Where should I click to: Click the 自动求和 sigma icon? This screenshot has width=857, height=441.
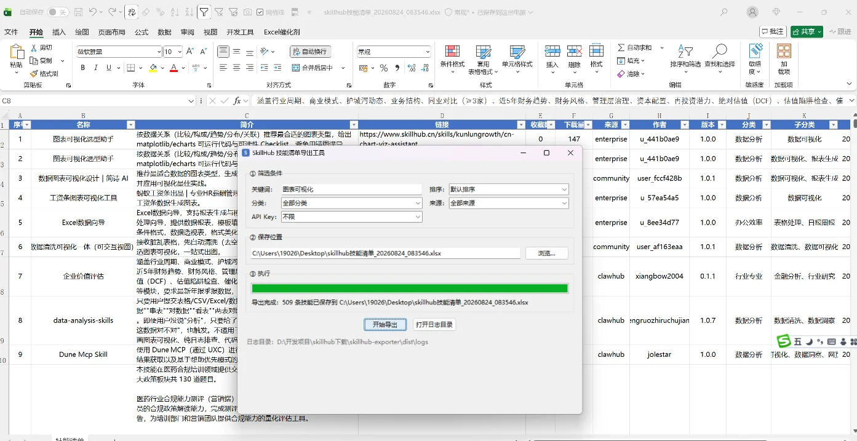point(621,48)
